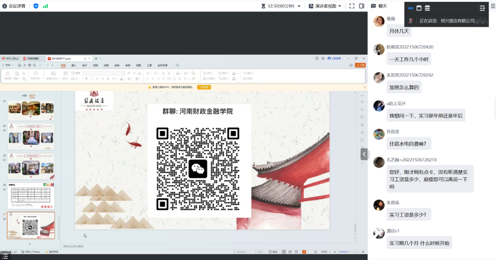Click the orange 分享 share button
Viewport: 496px width, 260px height.
click(360, 65)
